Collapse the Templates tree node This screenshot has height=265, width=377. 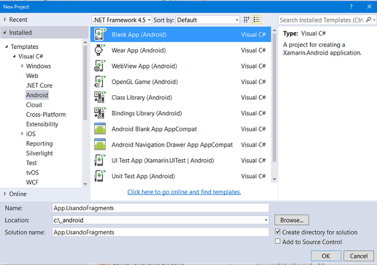(7, 47)
